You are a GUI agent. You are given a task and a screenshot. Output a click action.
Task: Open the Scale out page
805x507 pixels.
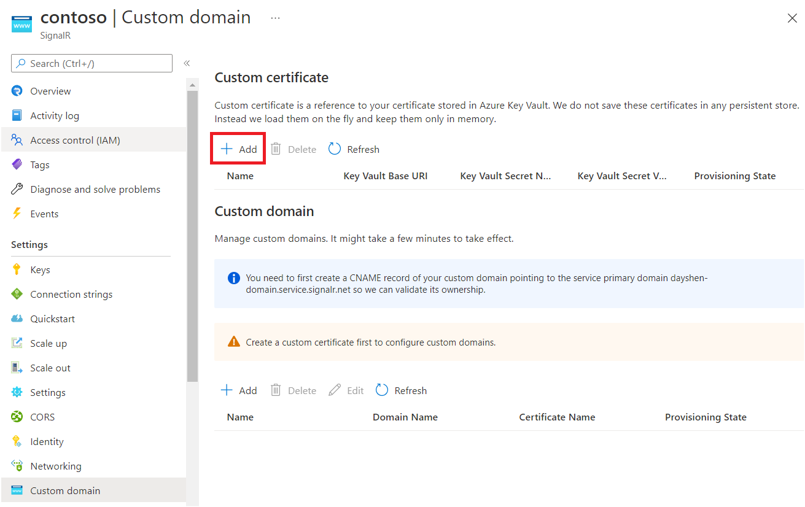click(49, 367)
